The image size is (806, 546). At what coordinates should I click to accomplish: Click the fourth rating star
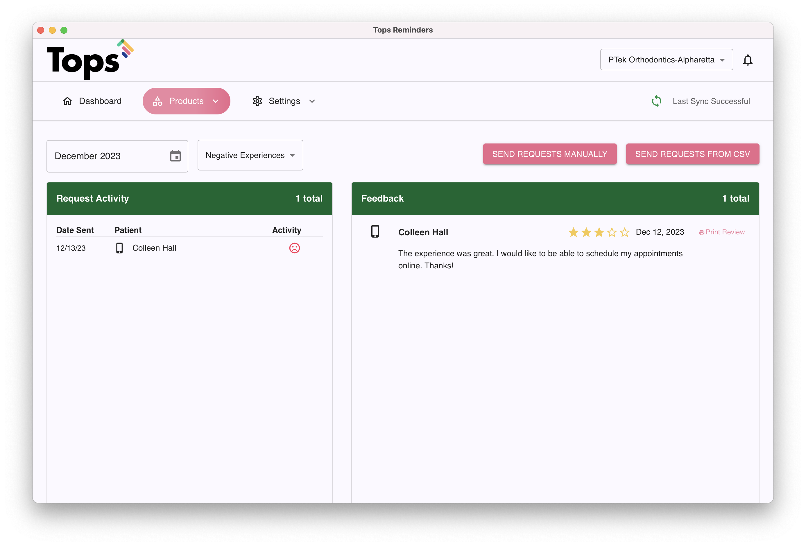tap(612, 232)
